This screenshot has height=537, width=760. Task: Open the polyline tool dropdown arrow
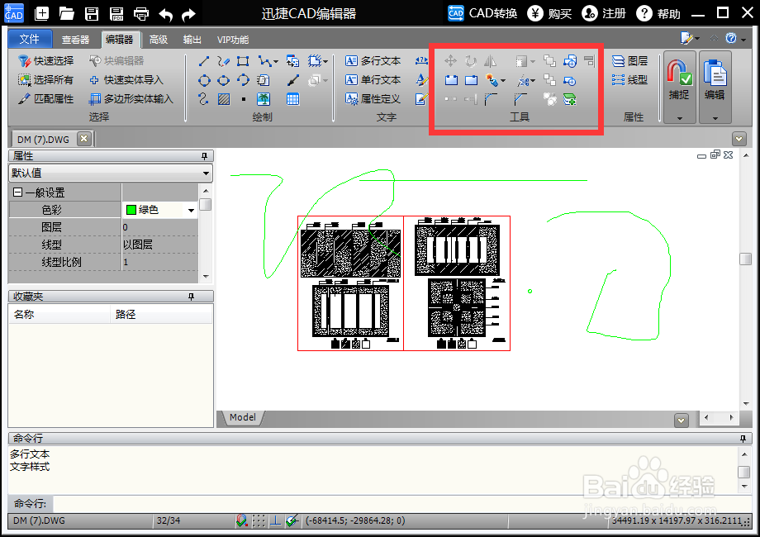point(276,62)
